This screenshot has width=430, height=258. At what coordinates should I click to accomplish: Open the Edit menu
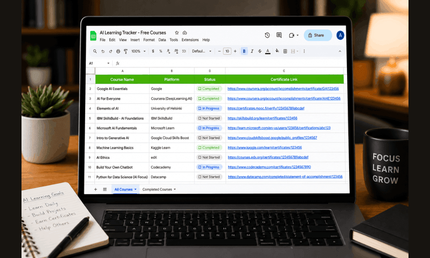(112, 40)
